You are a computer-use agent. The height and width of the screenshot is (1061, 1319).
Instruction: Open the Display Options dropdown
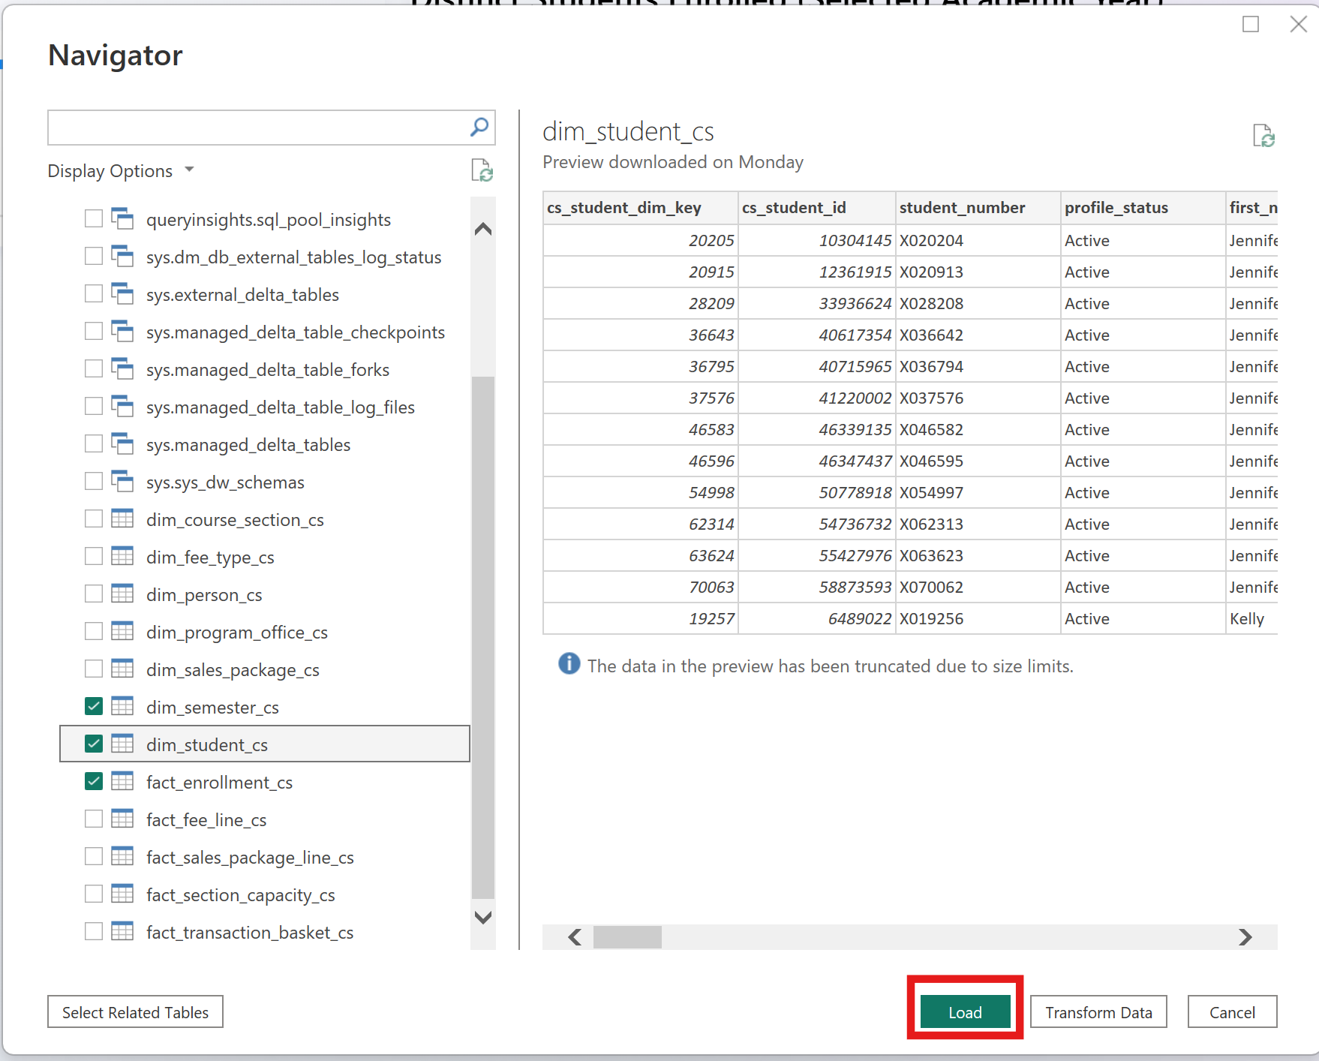[x=121, y=171]
